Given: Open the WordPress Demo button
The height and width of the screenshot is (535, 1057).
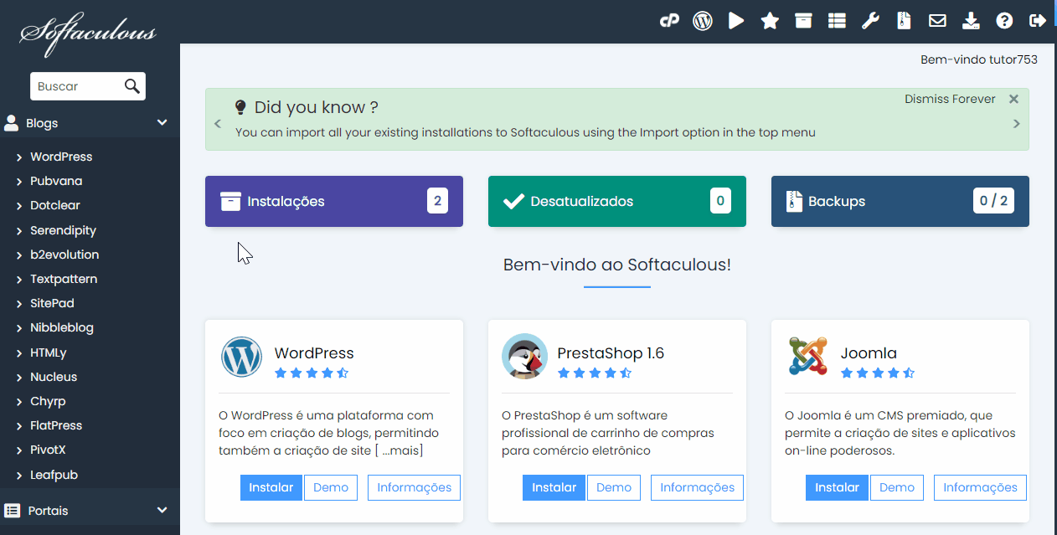Looking at the screenshot, I should coord(331,487).
